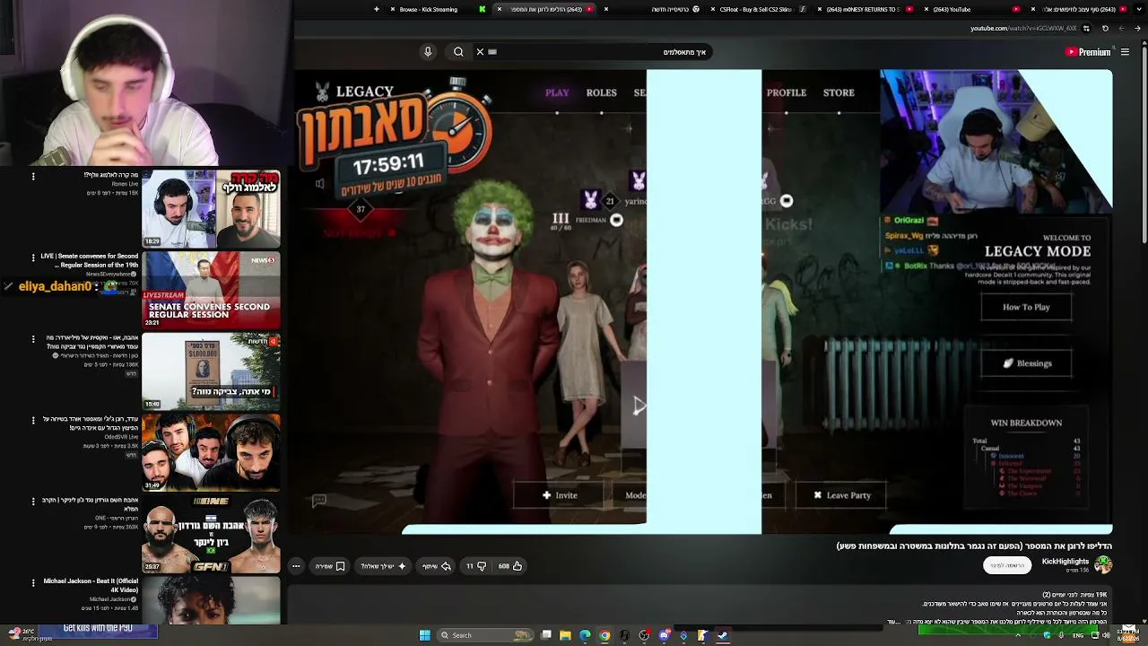Click the voice search microphone icon
This screenshot has height=646, width=1148.
pyautogui.click(x=428, y=52)
